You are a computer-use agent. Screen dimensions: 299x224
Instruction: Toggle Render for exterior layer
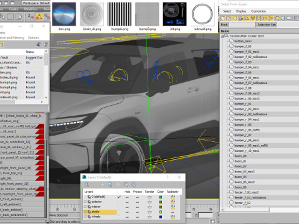149,202
